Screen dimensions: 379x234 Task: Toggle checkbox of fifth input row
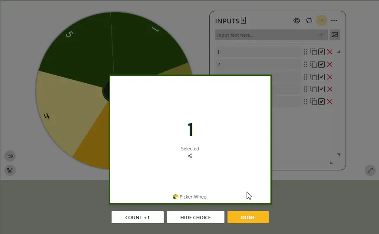click(x=321, y=102)
